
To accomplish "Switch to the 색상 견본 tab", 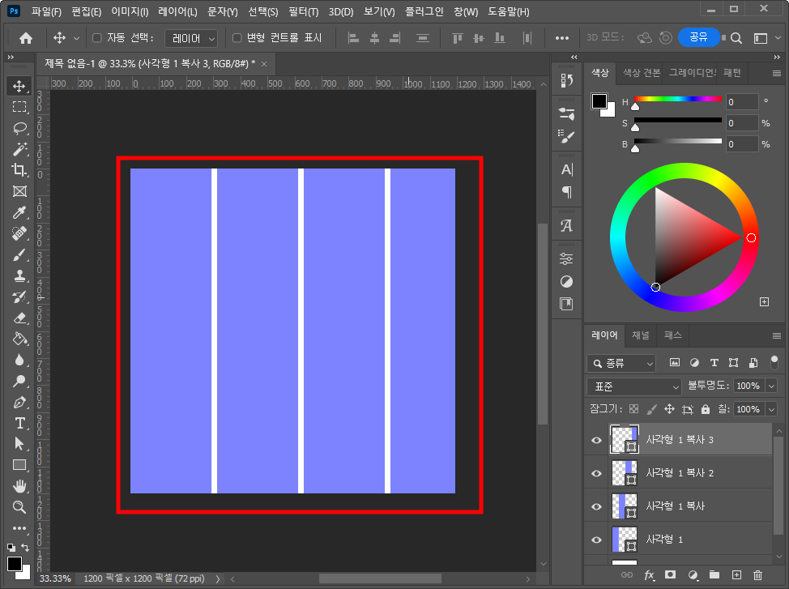I will pyautogui.click(x=642, y=73).
